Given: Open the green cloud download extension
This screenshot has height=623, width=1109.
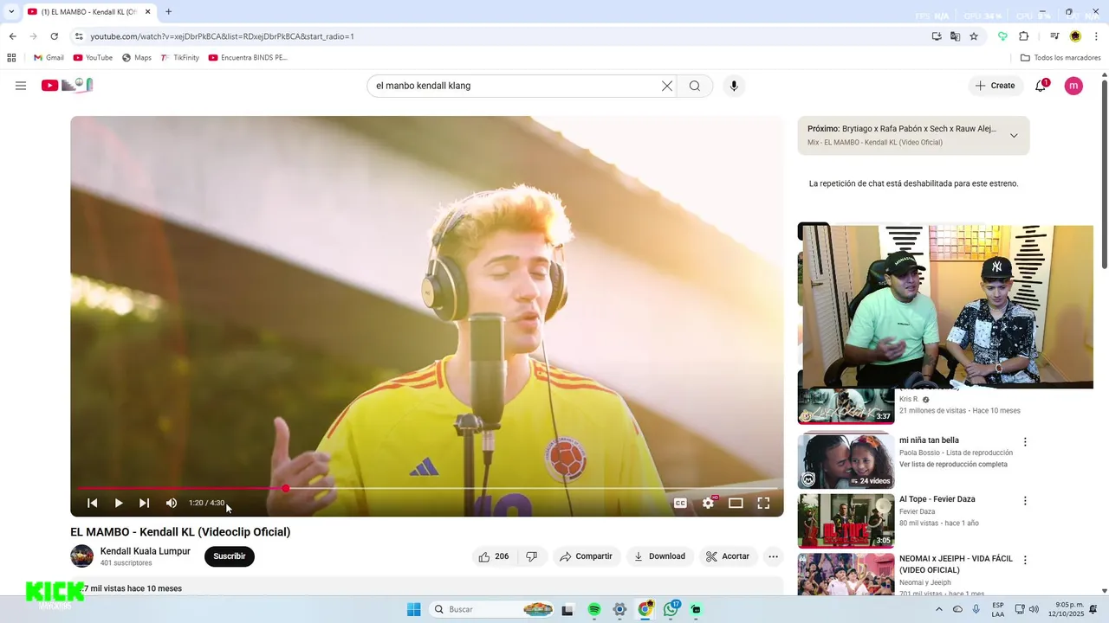Looking at the screenshot, I should [x=1002, y=36].
